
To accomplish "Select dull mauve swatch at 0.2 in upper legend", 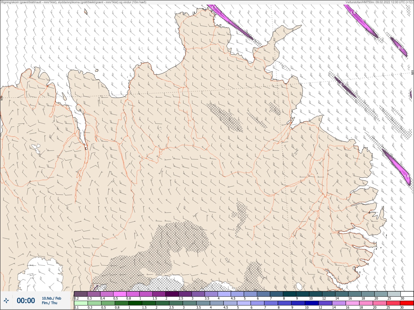I will pyautogui.click(x=81, y=294).
